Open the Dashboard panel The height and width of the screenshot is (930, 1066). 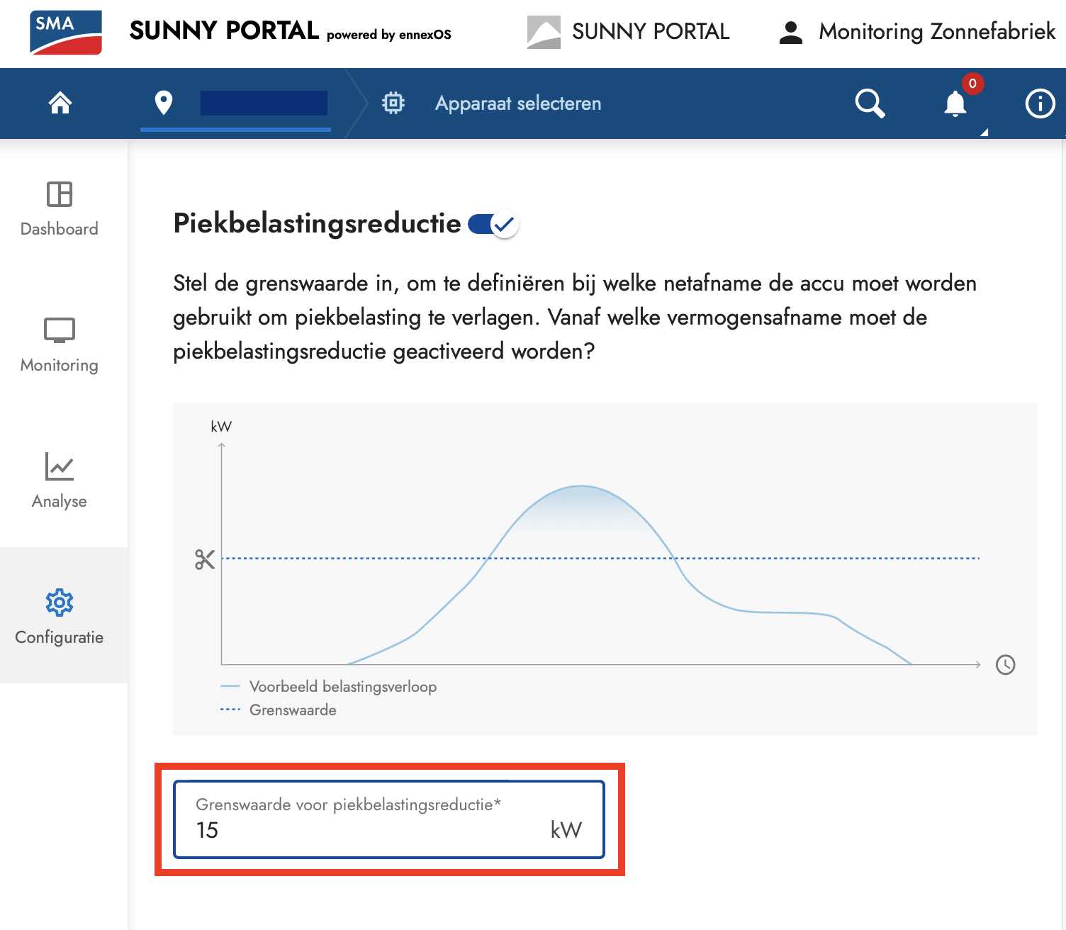coord(60,209)
